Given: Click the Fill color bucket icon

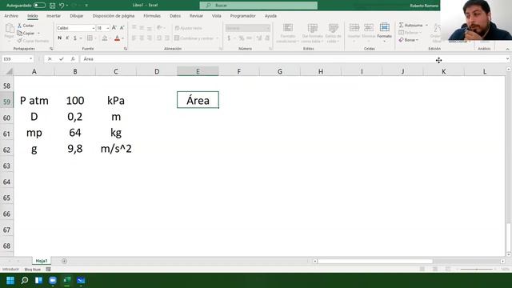Looking at the screenshot, I should [105, 38].
